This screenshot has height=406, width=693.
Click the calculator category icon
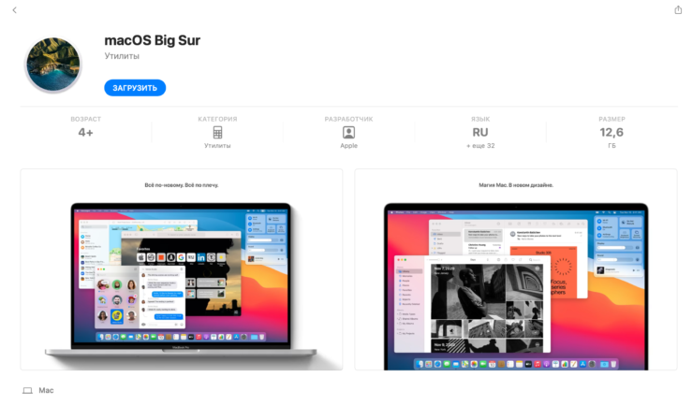(x=217, y=133)
